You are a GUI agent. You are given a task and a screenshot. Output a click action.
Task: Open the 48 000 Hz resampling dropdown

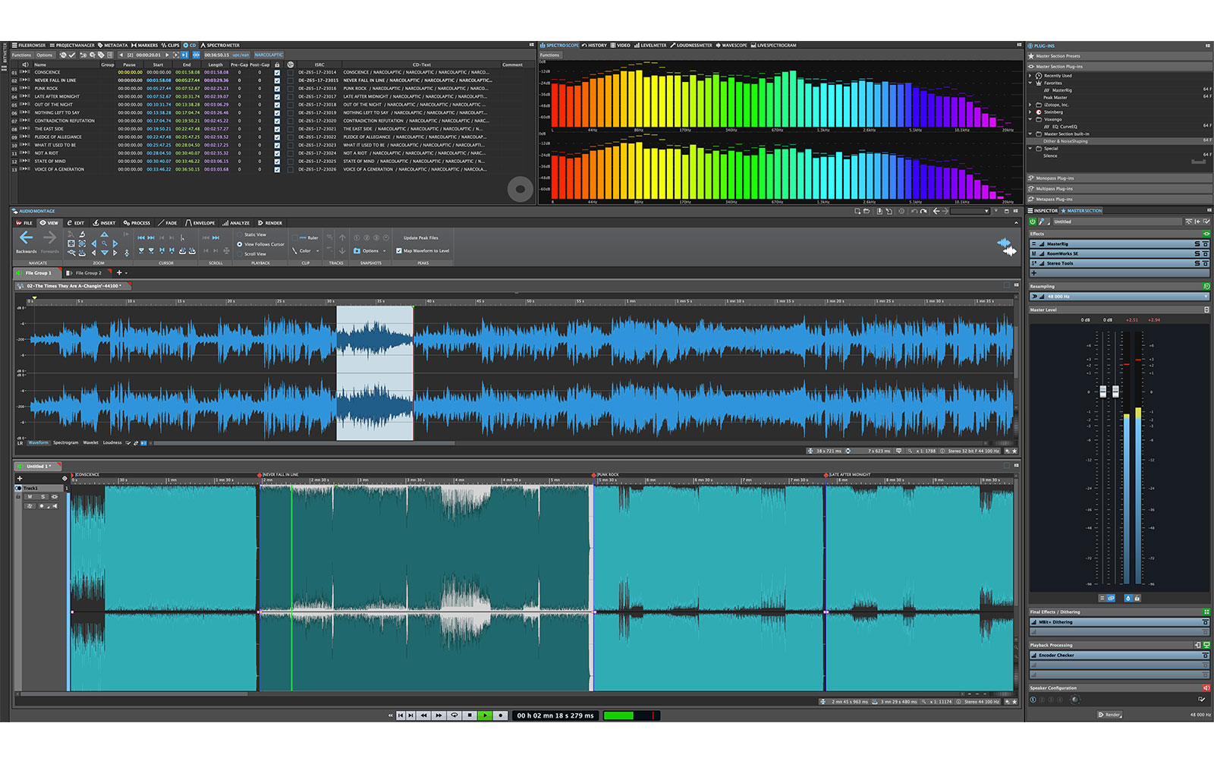coord(1119,297)
